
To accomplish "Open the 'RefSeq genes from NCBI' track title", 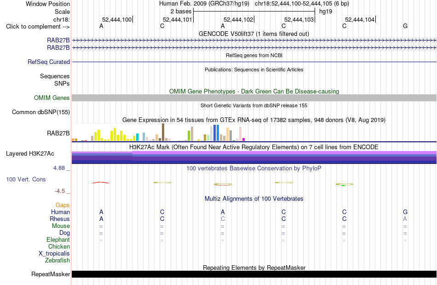I will [x=254, y=55].
